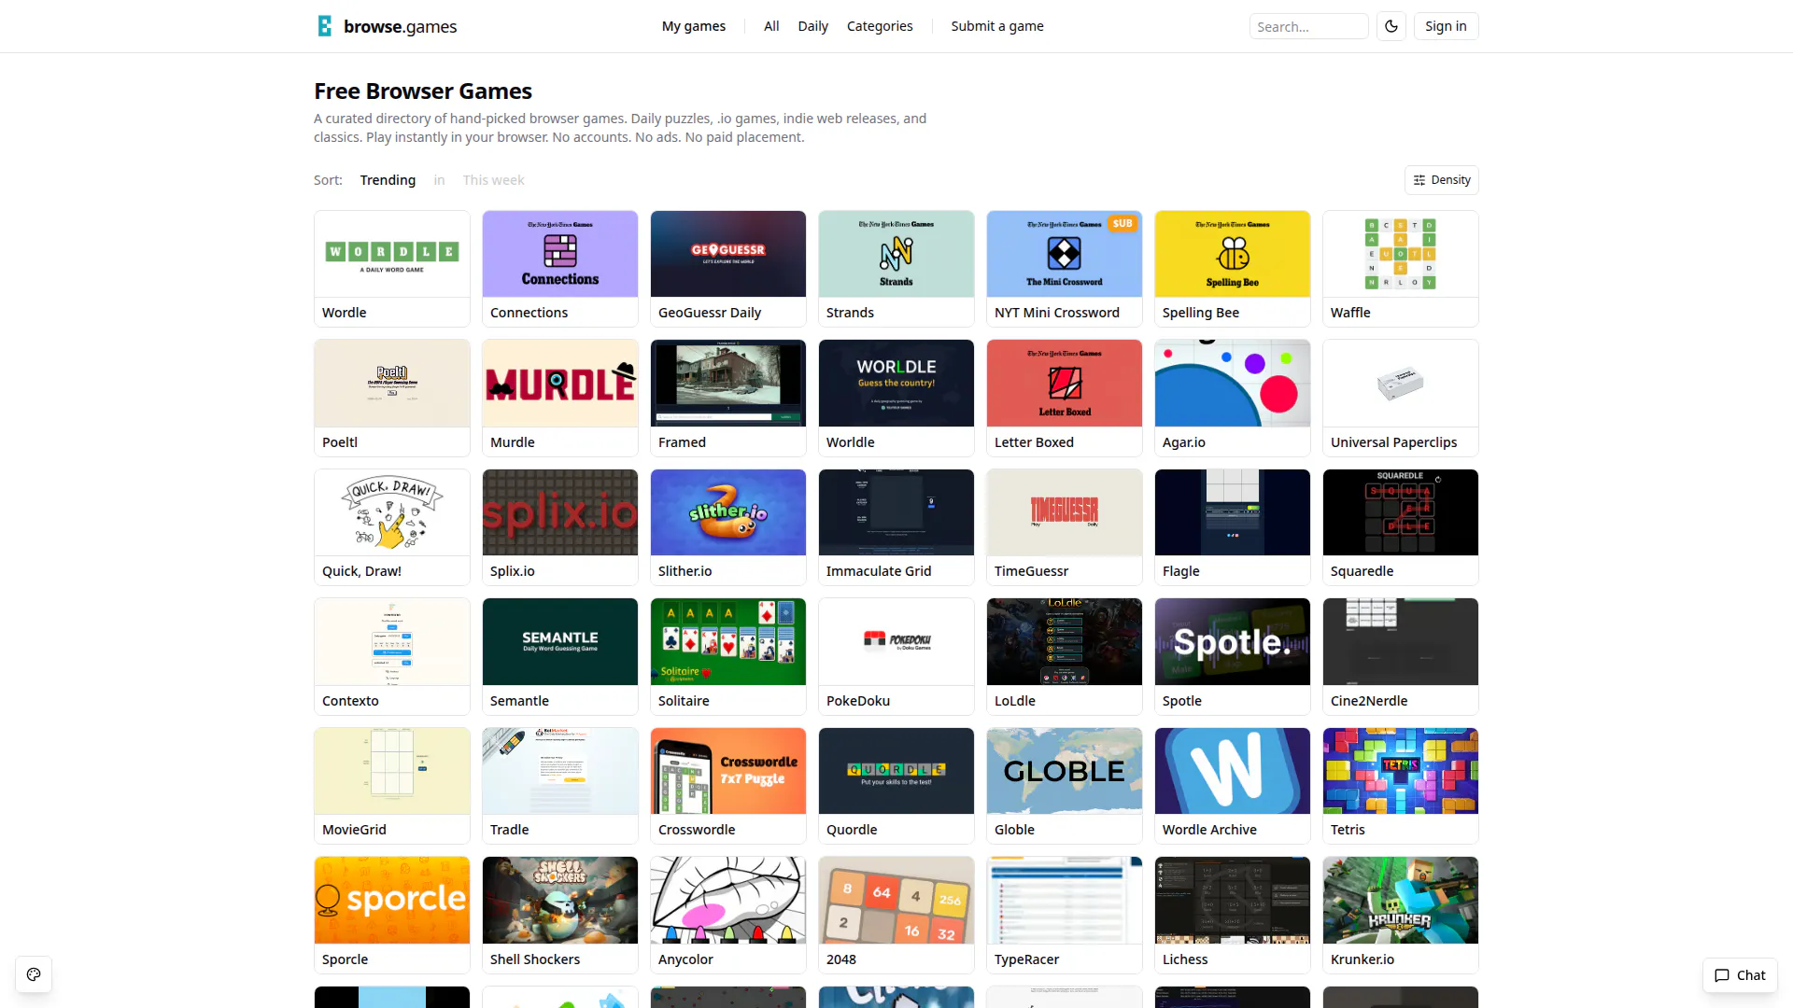Click the Crosswordle game title
This screenshot has width=1793, height=1008.
[697, 830]
